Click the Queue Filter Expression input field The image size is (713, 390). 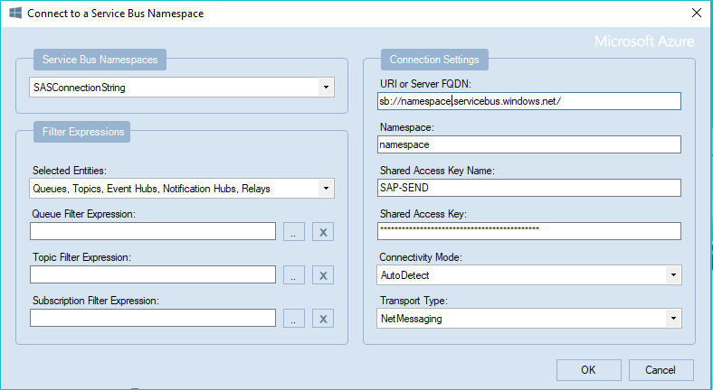pos(153,231)
